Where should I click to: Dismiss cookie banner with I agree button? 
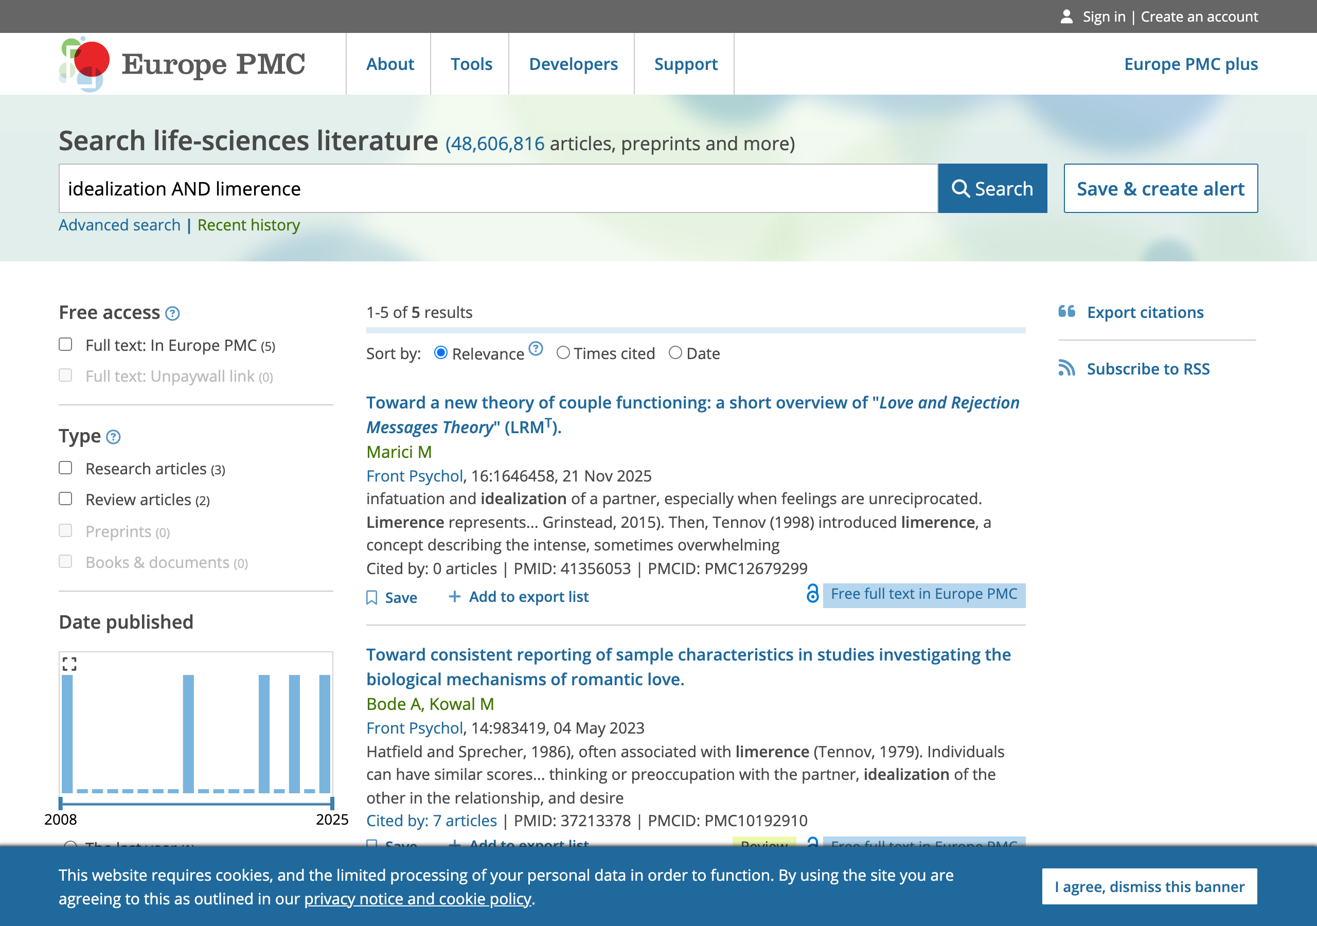point(1149,886)
